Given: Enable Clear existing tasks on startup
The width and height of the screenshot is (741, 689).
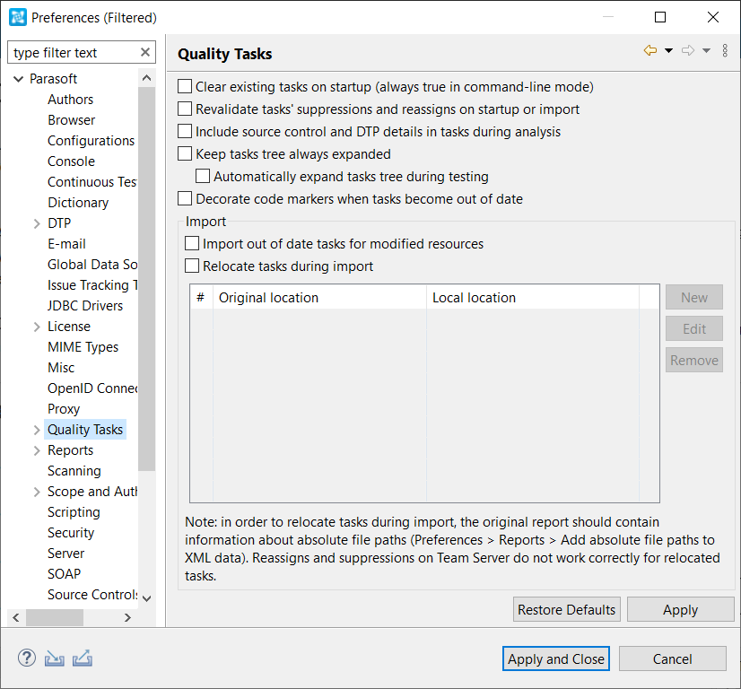Looking at the screenshot, I should [185, 86].
